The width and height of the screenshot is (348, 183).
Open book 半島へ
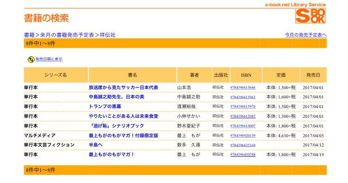pos(96,145)
